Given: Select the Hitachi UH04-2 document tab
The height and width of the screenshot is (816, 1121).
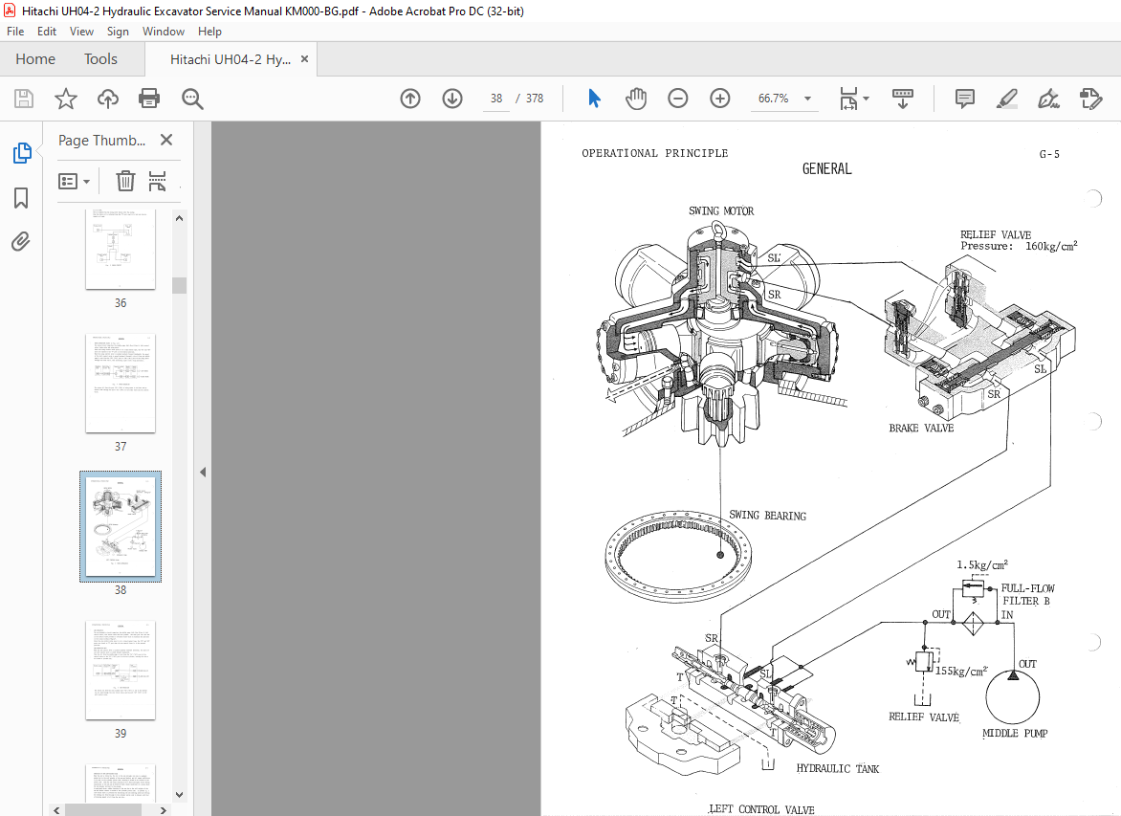Looking at the screenshot, I should tap(231, 59).
